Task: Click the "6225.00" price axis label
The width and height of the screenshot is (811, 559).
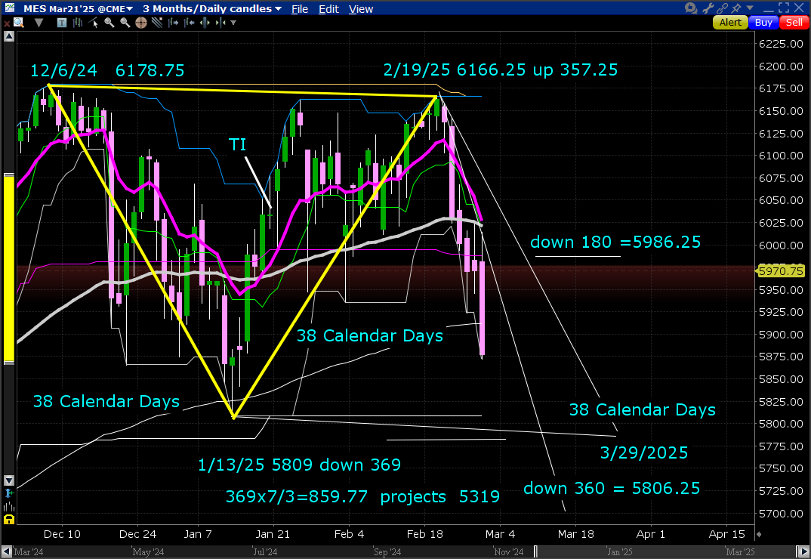Action: 781,44
